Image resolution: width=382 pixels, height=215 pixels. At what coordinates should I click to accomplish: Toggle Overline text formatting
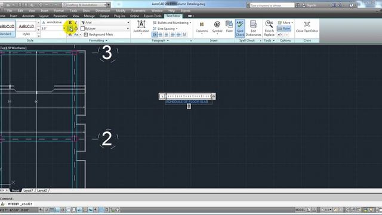76,29
